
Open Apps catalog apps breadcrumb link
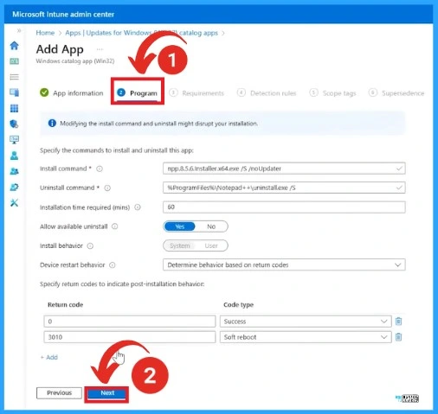click(x=142, y=33)
